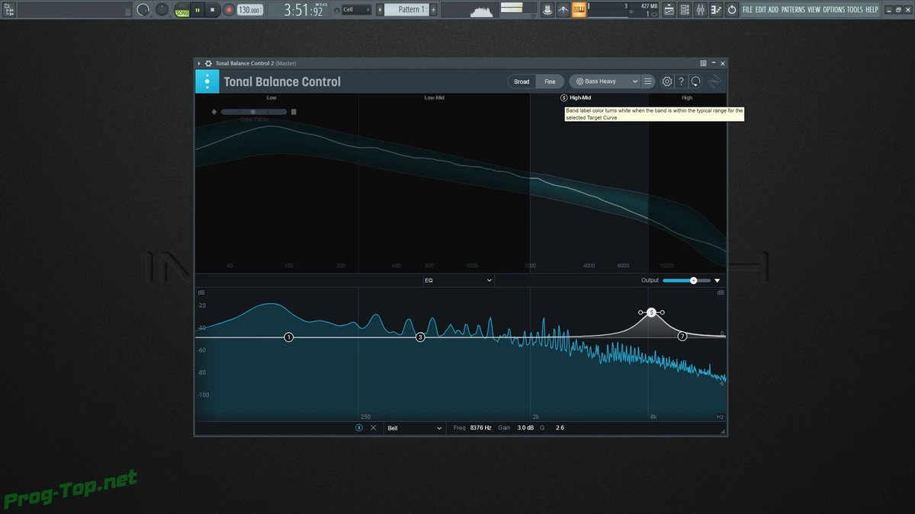
Task: Toggle the SONG/PAT mode switch
Action: 182,10
